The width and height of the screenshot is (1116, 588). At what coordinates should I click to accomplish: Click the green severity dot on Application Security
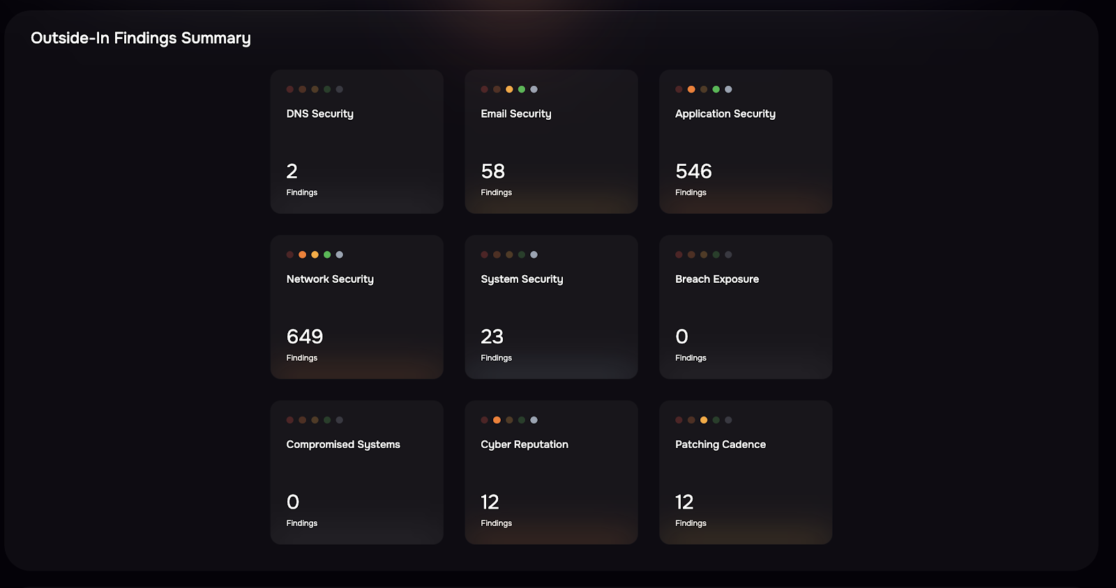(x=716, y=89)
